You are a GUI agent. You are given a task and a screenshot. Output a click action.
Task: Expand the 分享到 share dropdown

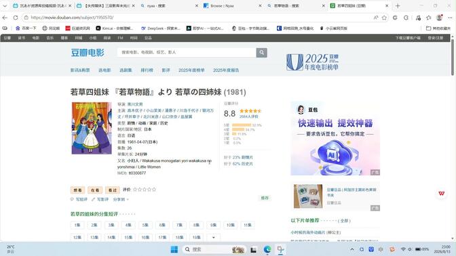[121, 199]
